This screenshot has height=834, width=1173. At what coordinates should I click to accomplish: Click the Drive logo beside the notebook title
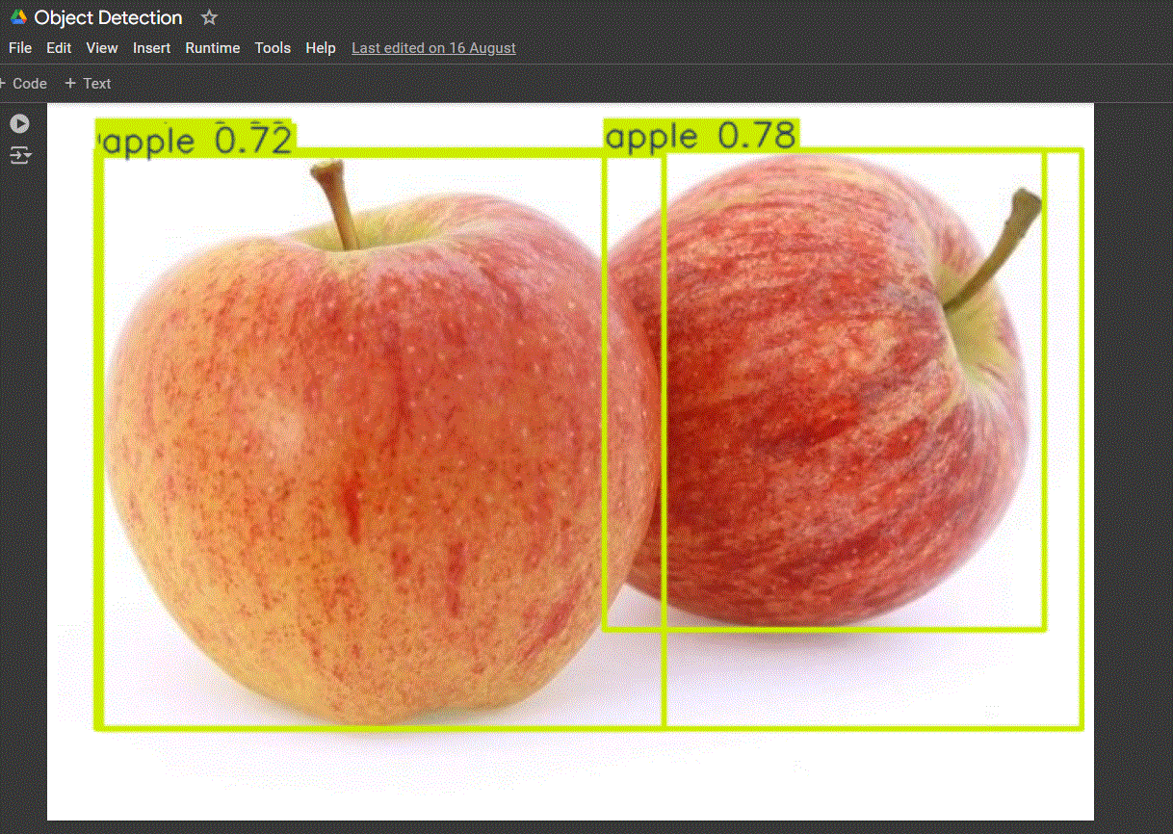click(x=16, y=16)
